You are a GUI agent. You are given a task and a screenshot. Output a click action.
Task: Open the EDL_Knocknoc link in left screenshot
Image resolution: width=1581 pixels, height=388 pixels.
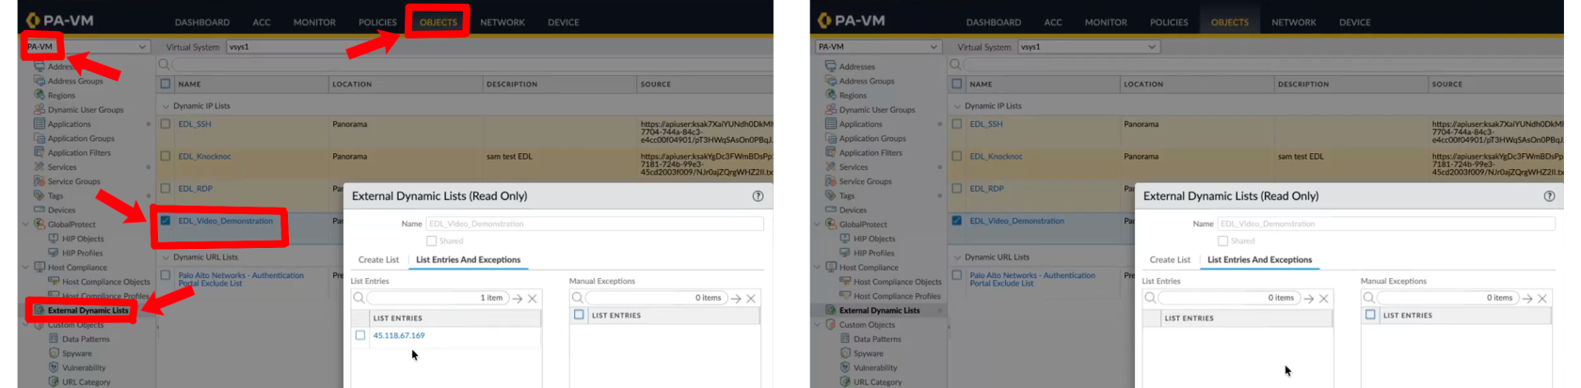(204, 157)
